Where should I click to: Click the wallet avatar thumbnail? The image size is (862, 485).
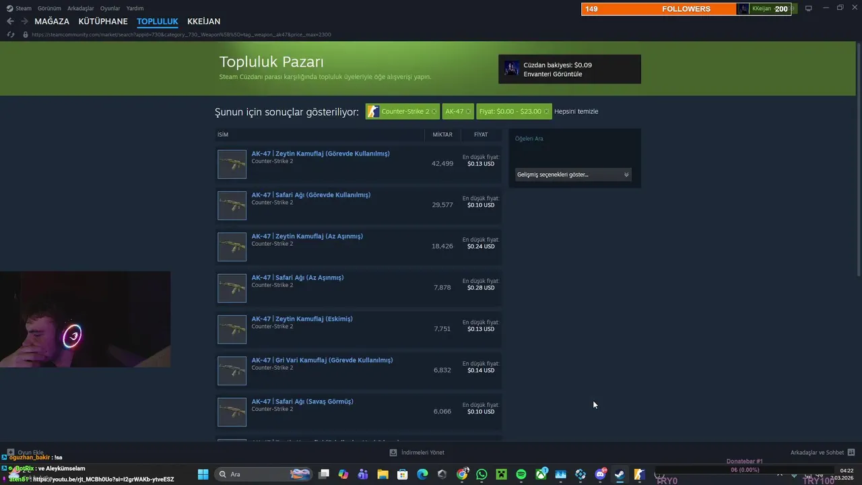(512, 69)
